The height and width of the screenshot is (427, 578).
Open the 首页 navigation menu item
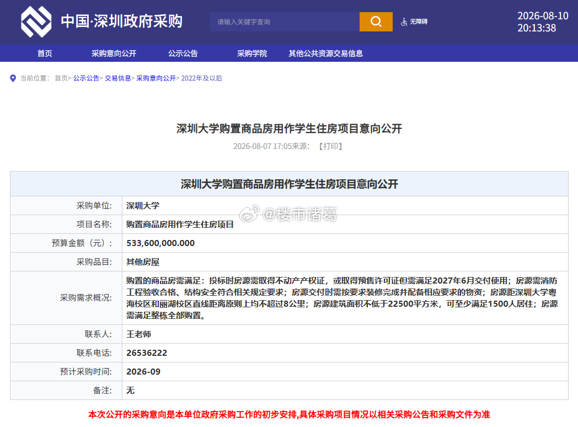pyautogui.click(x=45, y=54)
